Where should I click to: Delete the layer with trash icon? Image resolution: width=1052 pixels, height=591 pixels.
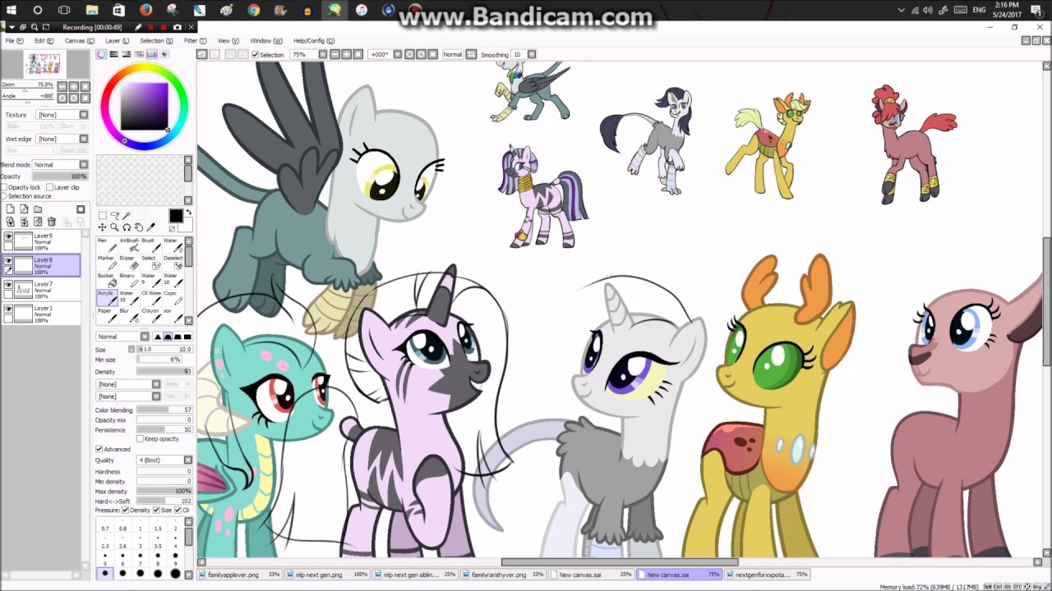52,222
